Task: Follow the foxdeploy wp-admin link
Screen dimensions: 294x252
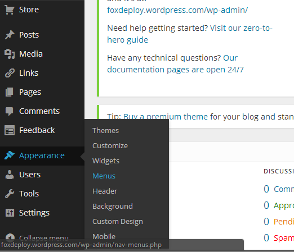Action: [177, 10]
